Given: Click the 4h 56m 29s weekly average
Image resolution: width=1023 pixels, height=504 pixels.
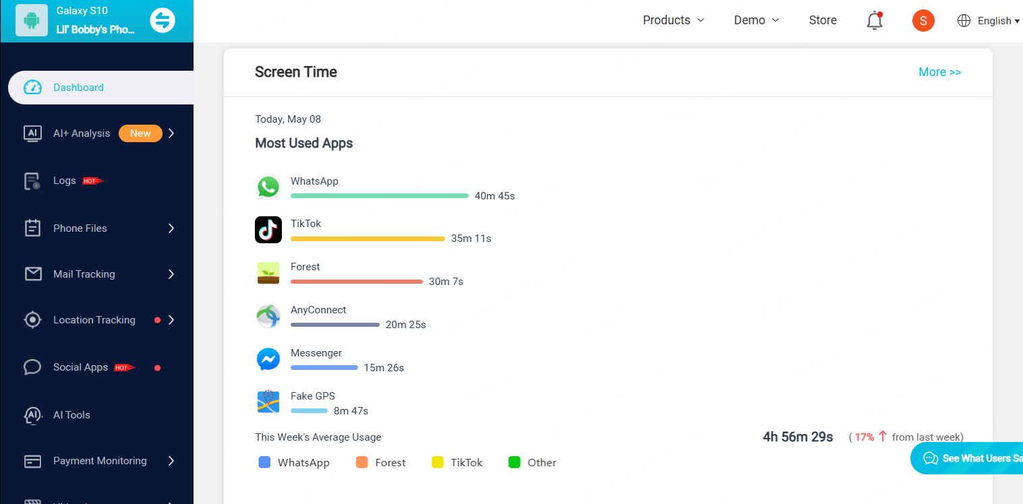Looking at the screenshot, I should click(798, 437).
